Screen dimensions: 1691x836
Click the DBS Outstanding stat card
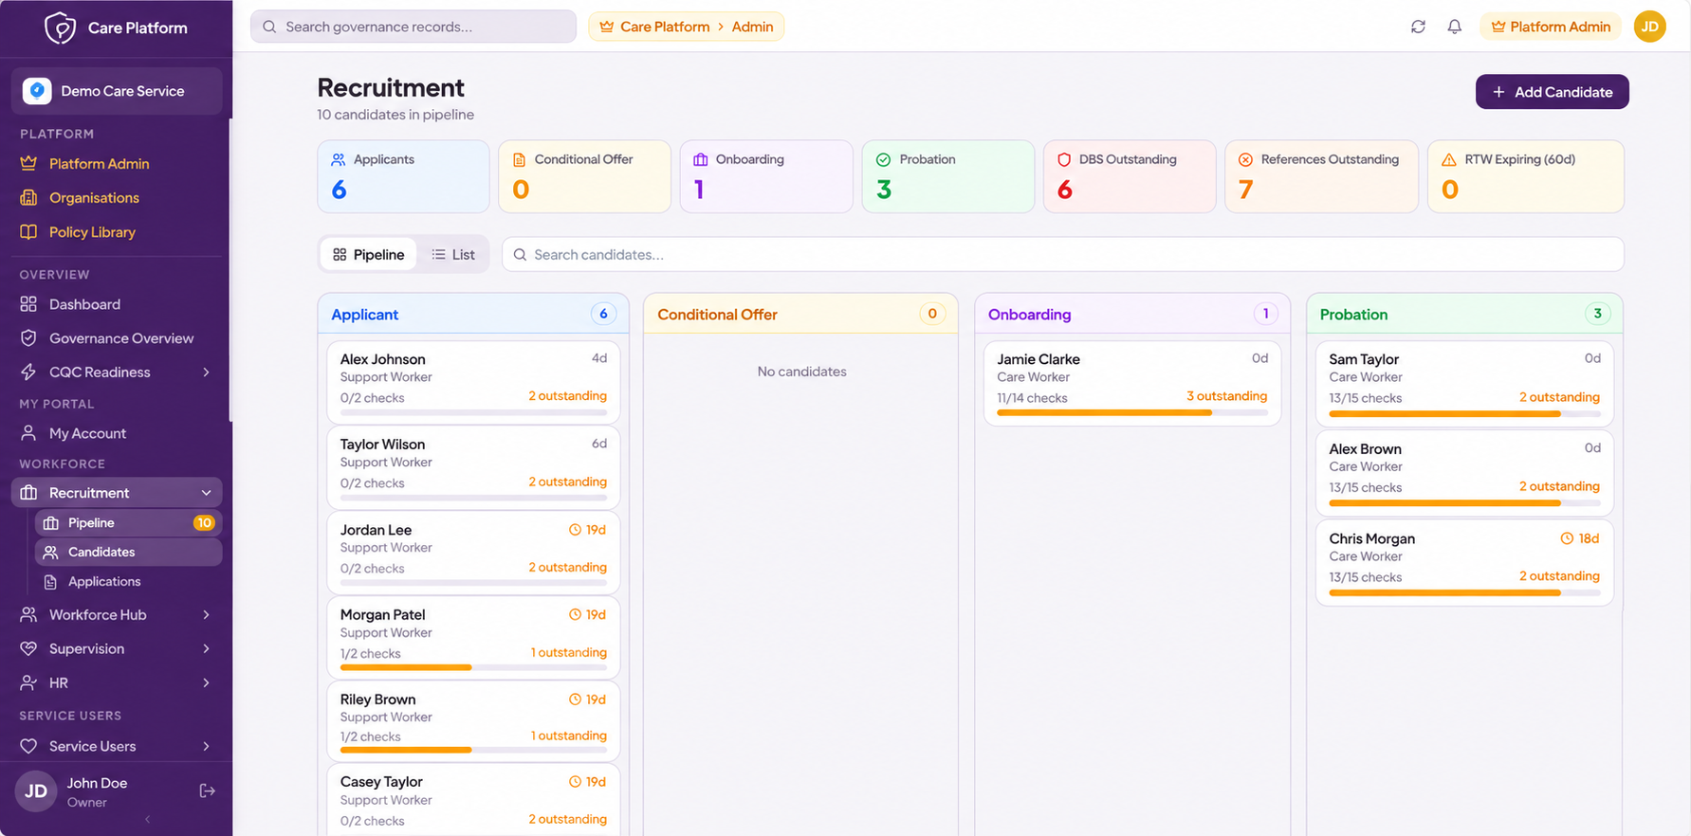(x=1130, y=176)
